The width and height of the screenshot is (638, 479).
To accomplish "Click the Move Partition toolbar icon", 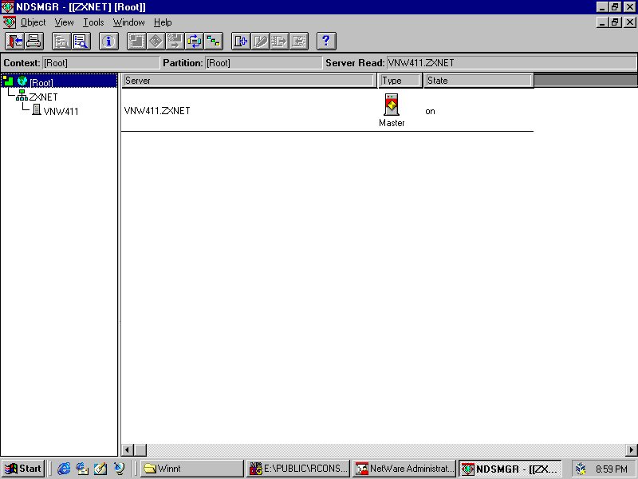I will (x=175, y=42).
